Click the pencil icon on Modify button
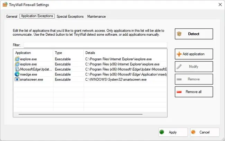Viewport: 225px width, 141px height. tap(179, 67)
